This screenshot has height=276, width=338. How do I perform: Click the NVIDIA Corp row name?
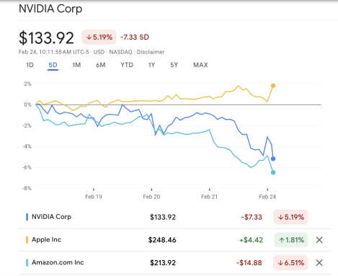coord(52,217)
